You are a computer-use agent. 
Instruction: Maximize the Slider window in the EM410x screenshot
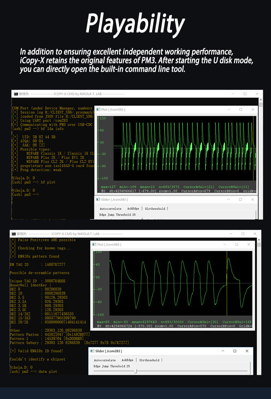(235, 351)
